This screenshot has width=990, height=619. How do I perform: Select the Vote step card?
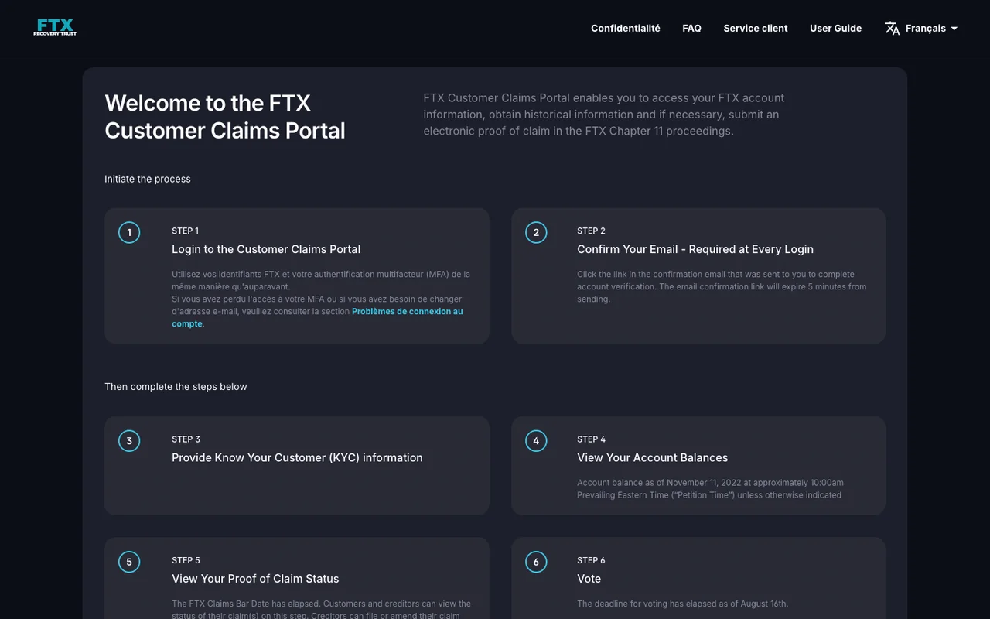pyautogui.click(x=698, y=578)
